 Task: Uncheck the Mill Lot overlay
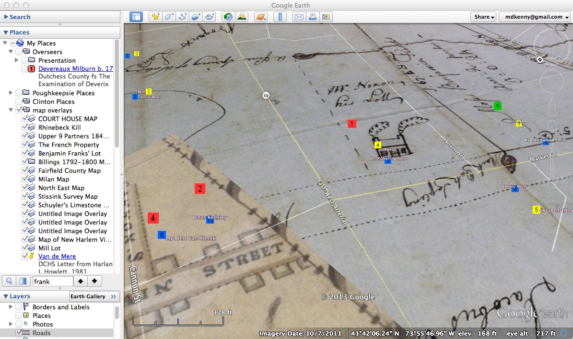point(25,248)
